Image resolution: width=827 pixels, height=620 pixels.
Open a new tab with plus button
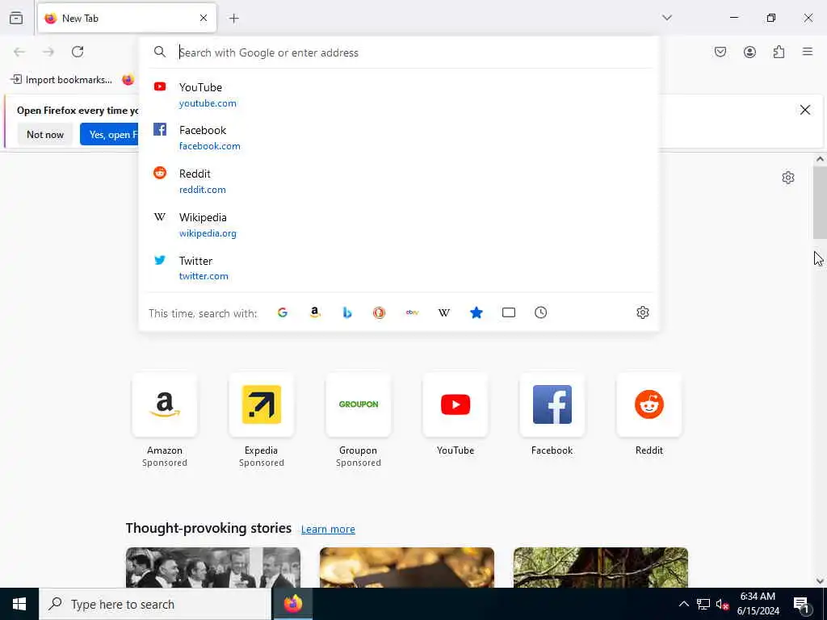[x=234, y=19]
